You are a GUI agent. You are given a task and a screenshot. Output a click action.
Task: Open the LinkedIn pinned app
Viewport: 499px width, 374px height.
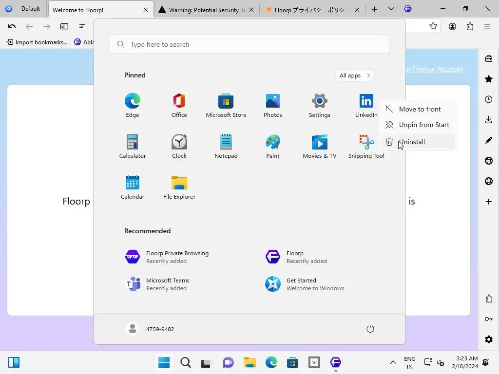tap(366, 106)
